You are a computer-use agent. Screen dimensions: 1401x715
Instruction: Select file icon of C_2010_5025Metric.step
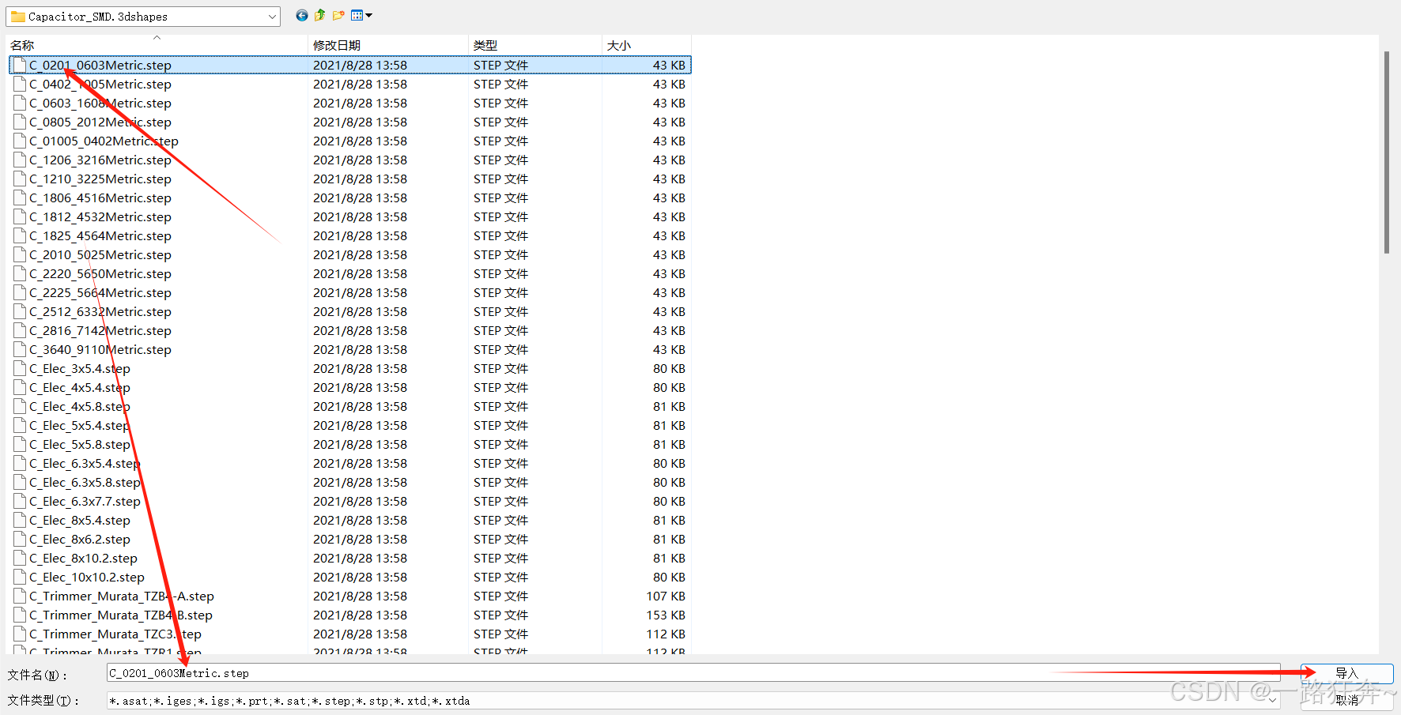[20, 254]
